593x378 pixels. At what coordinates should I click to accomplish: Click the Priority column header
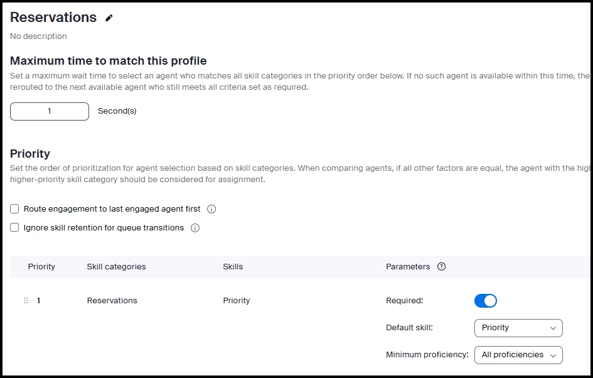pos(41,267)
